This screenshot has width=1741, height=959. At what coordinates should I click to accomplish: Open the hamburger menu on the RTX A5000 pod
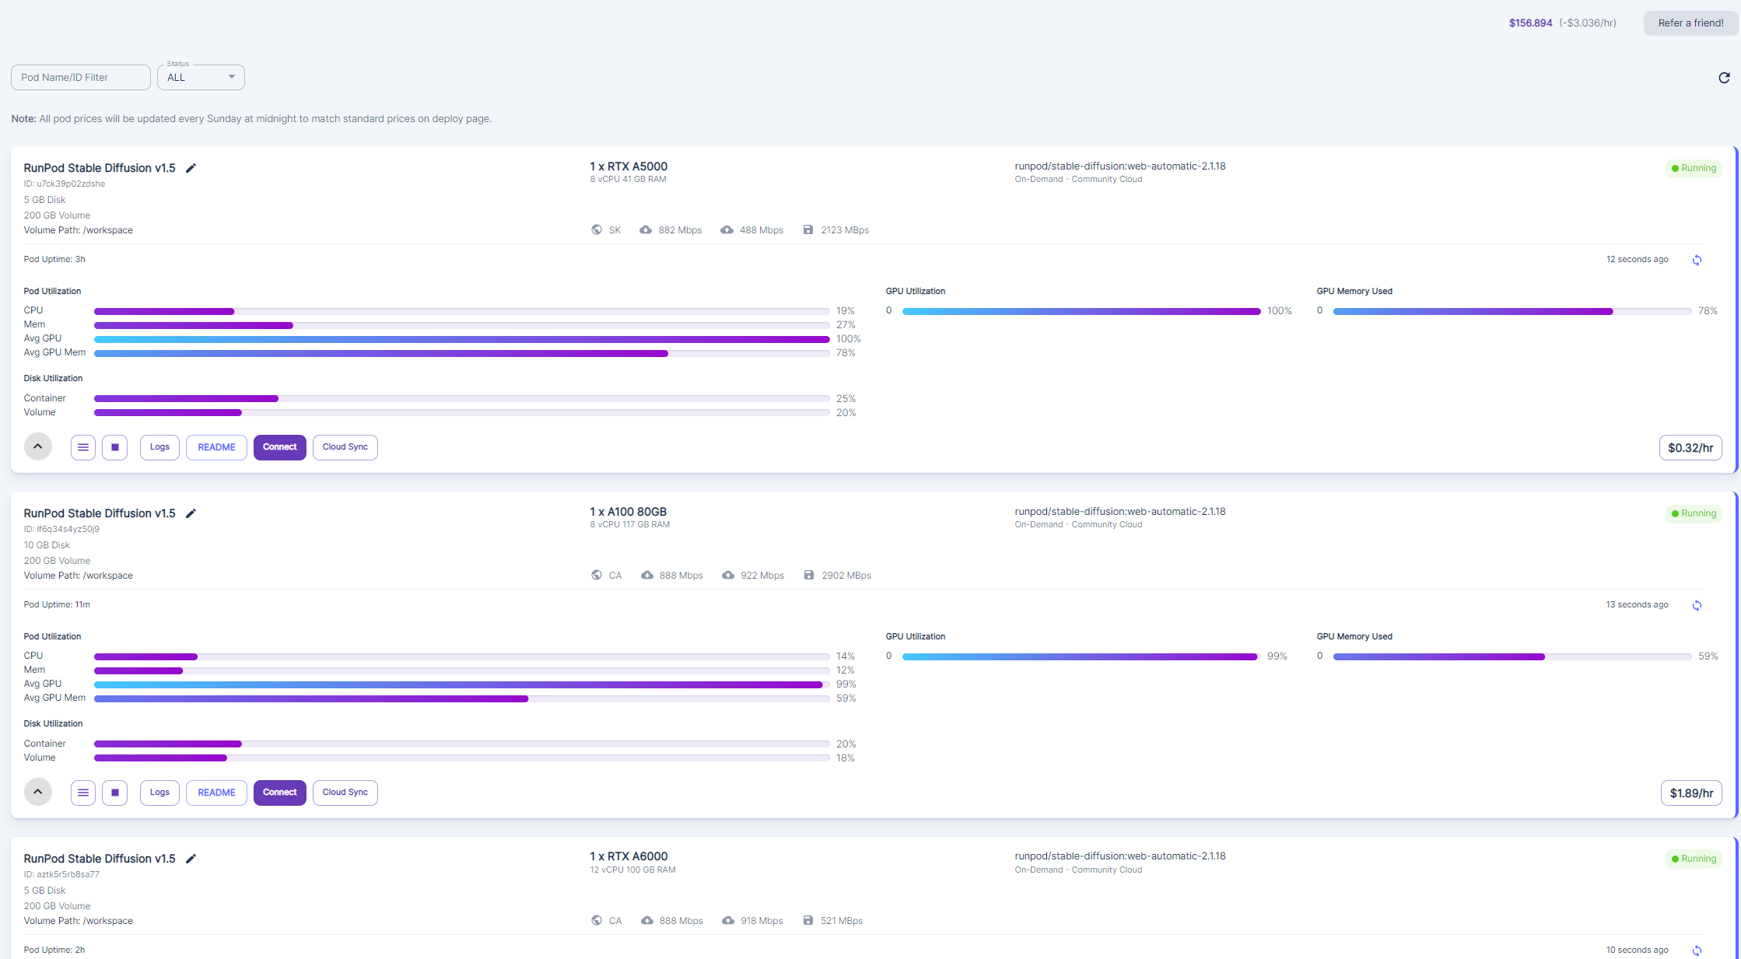[83, 447]
